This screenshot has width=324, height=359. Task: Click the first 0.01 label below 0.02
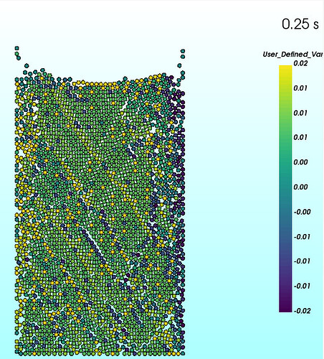point(300,88)
